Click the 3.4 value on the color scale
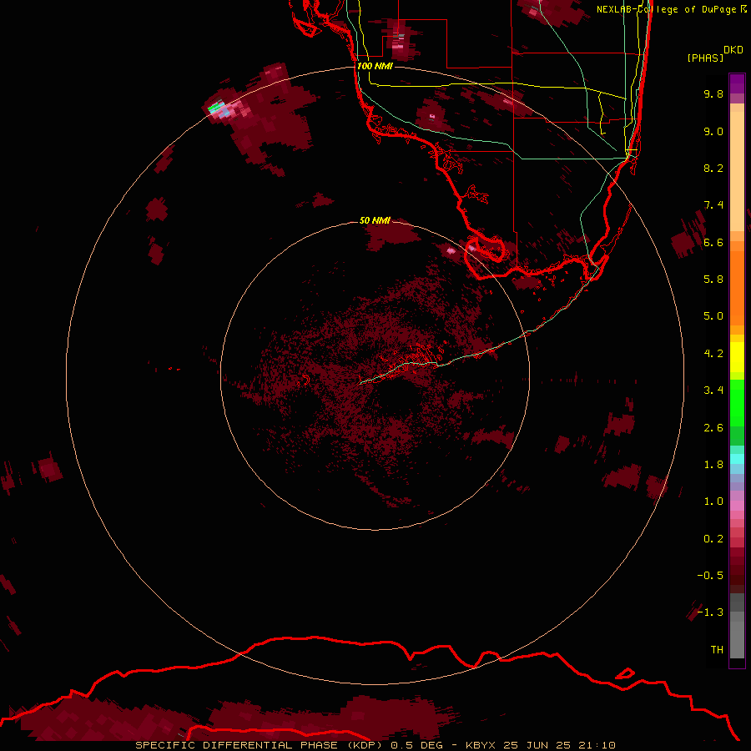The image size is (751, 751). coord(713,391)
